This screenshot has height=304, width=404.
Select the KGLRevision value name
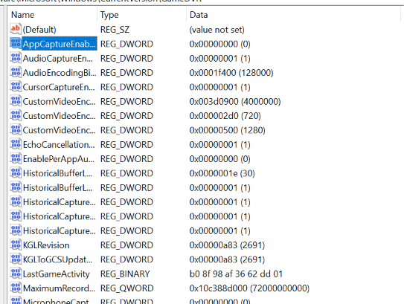click(46, 245)
